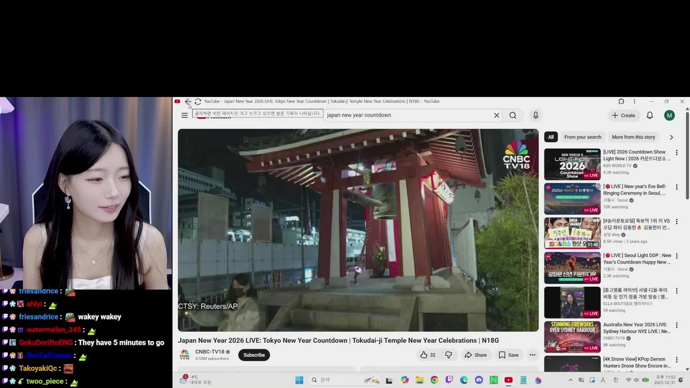The height and width of the screenshot is (388, 690).
Task: Clear the search box text
Action: pyautogui.click(x=496, y=115)
